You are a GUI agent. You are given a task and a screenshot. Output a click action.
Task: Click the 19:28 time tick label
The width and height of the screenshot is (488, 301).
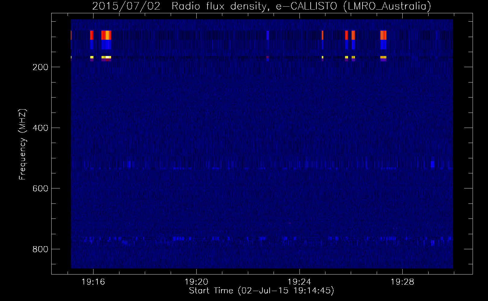403,282
